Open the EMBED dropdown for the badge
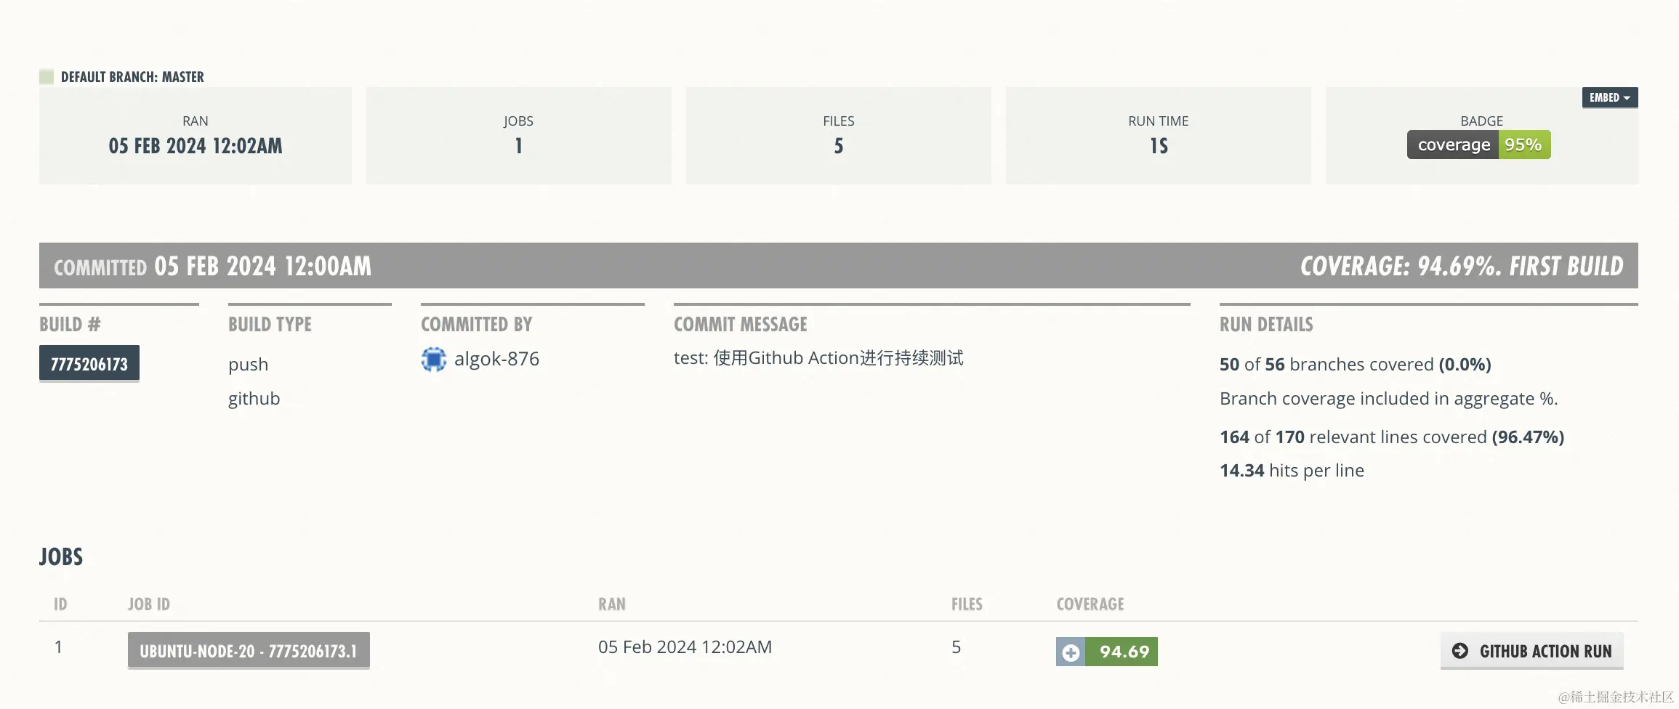The width and height of the screenshot is (1679, 709). point(1609,98)
